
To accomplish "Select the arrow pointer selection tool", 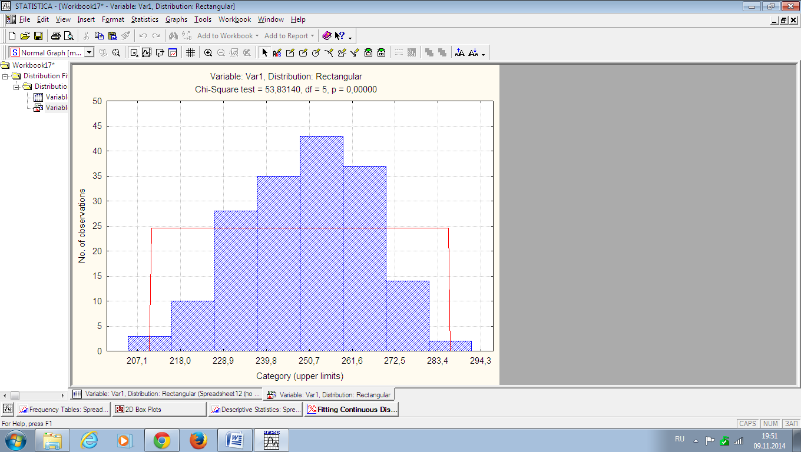I will pos(264,52).
